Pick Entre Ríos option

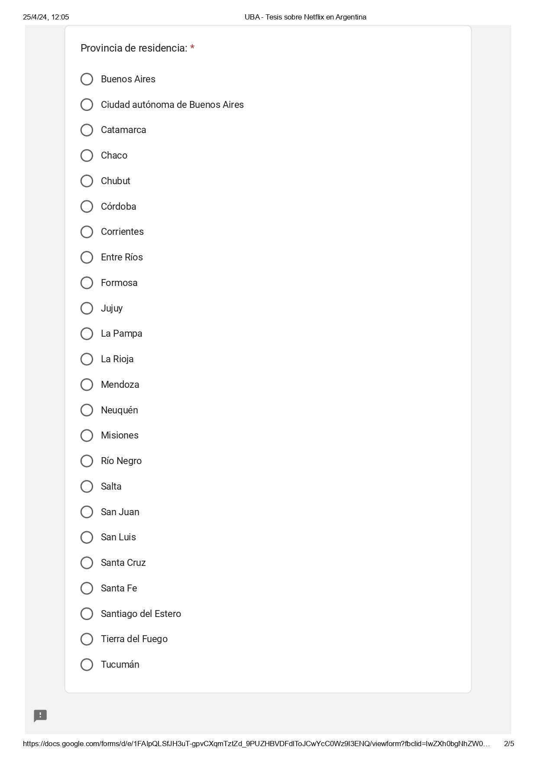87,257
